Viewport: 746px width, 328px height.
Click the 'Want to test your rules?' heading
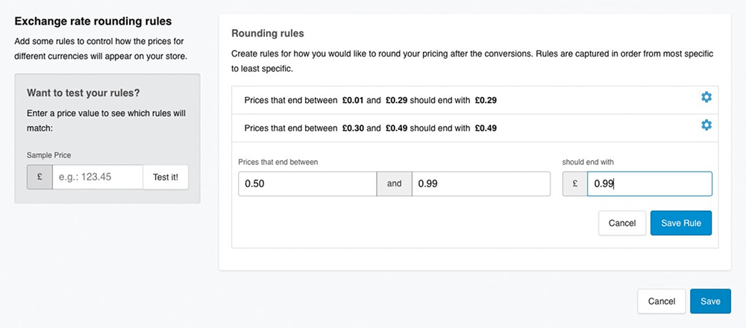(x=84, y=93)
